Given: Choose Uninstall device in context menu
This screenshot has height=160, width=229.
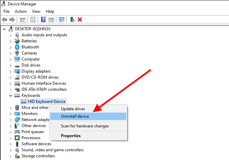Looking at the screenshot, I should (x=88, y=116).
